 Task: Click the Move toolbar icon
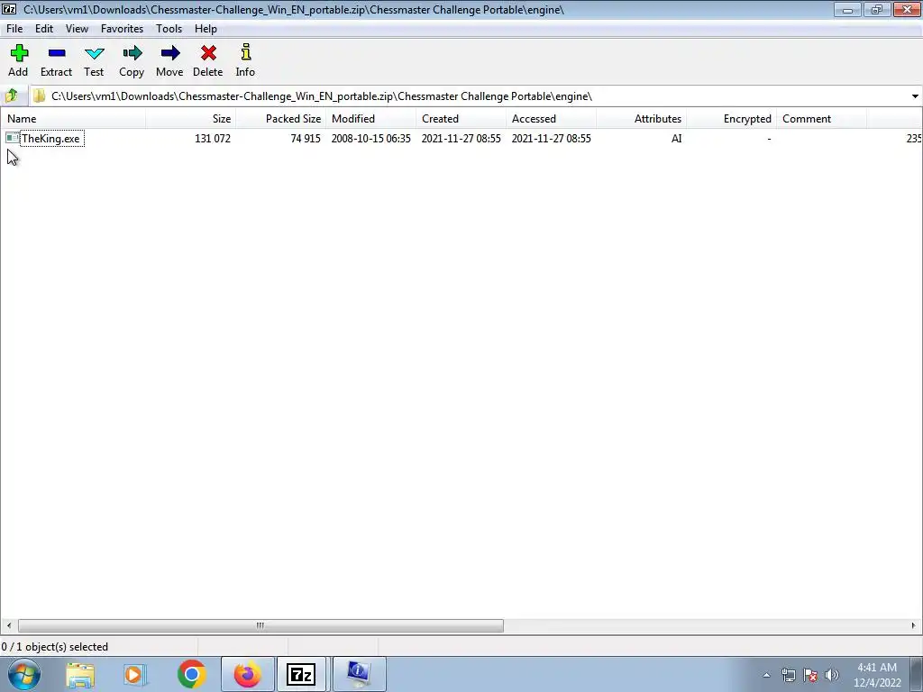169,60
